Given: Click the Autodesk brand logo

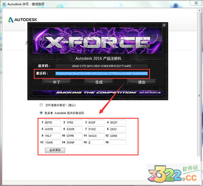Looking at the screenshot, I should click(x=23, y=20).
